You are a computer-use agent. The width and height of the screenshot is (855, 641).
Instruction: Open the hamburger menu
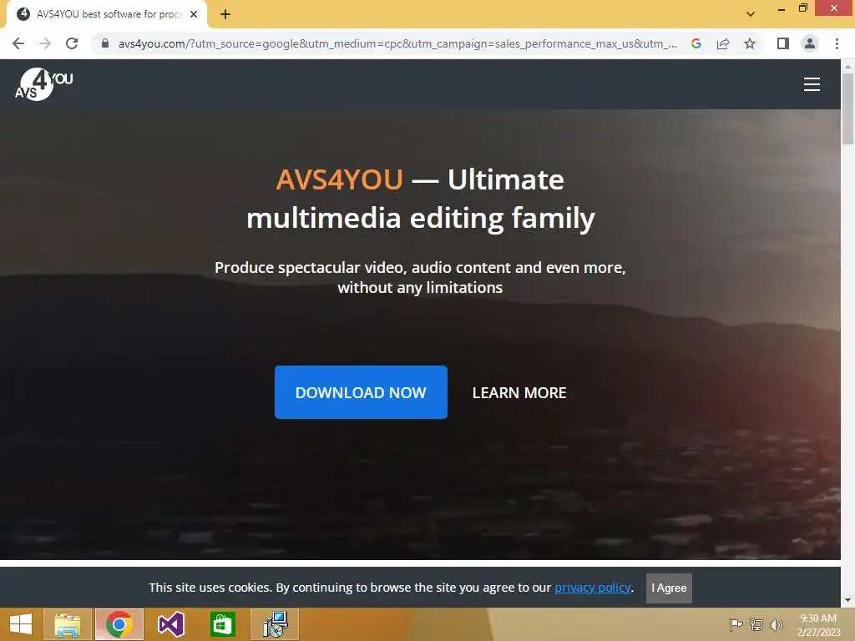(x=812, y=84)
